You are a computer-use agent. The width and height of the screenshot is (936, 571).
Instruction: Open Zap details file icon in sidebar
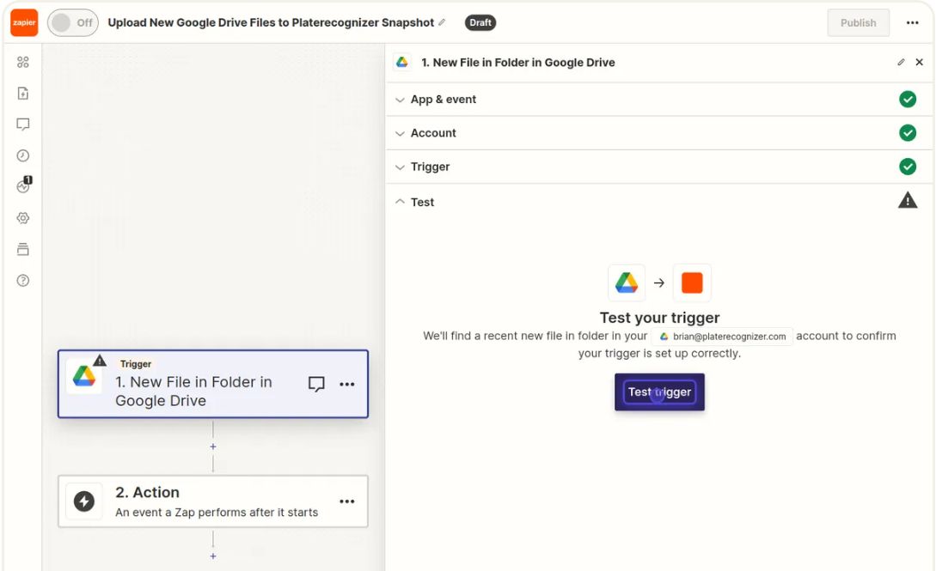pyautogui.click(x=23, y=94)
